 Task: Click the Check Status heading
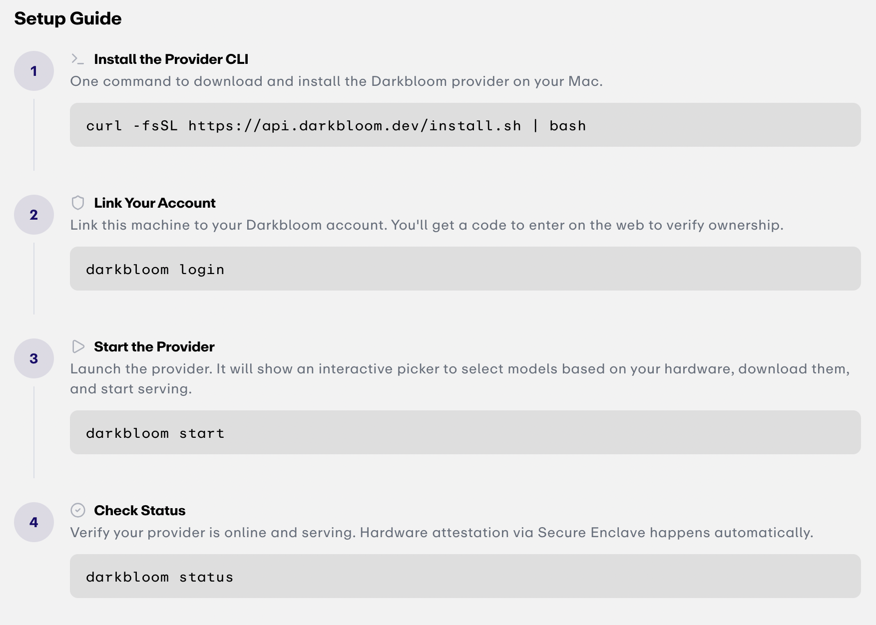[x=140, y=510]
